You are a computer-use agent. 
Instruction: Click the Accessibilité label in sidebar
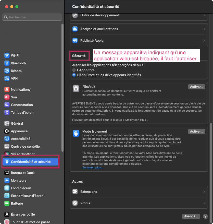point(21,139)
